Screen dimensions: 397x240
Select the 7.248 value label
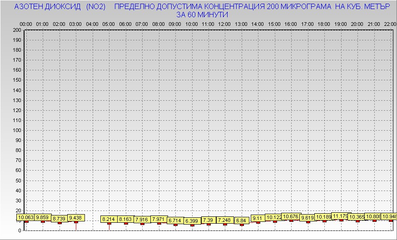click(225, 220)
